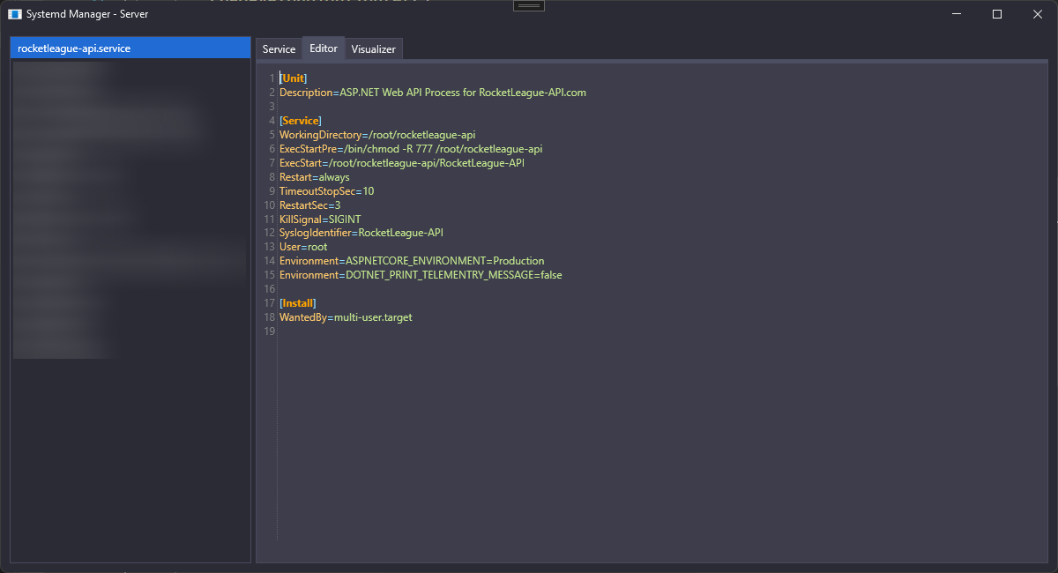The image size is (1058, 573).
Task: Switch to the Service tab
Action: click(279, 49)
